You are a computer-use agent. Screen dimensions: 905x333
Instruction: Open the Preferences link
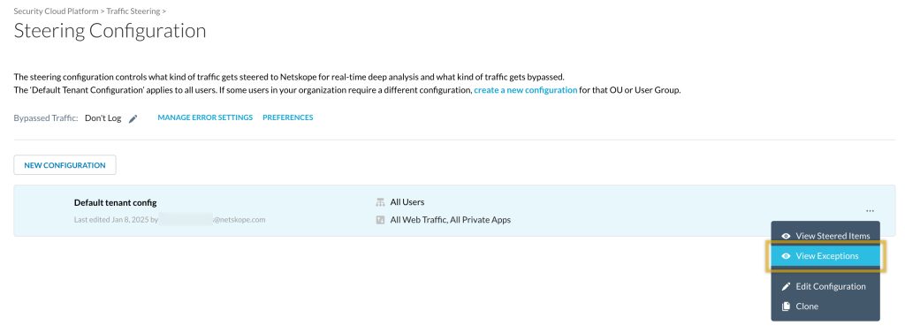[x=288, y=117]
